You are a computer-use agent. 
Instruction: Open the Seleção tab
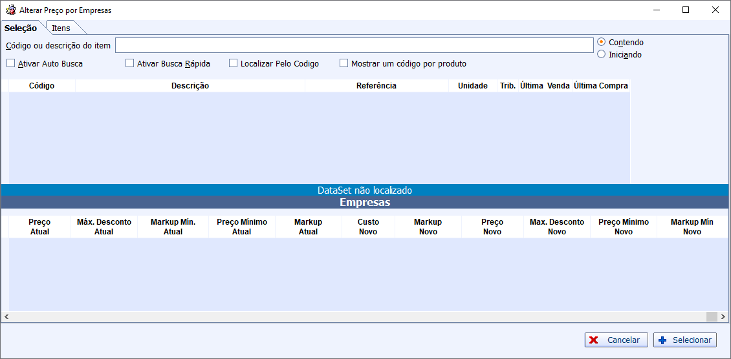21,28
